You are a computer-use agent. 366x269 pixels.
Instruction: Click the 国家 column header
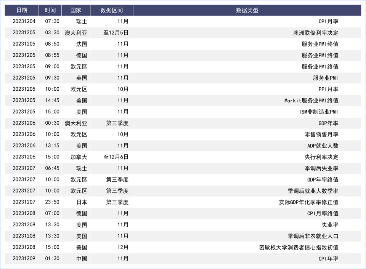tap(76, 10)
